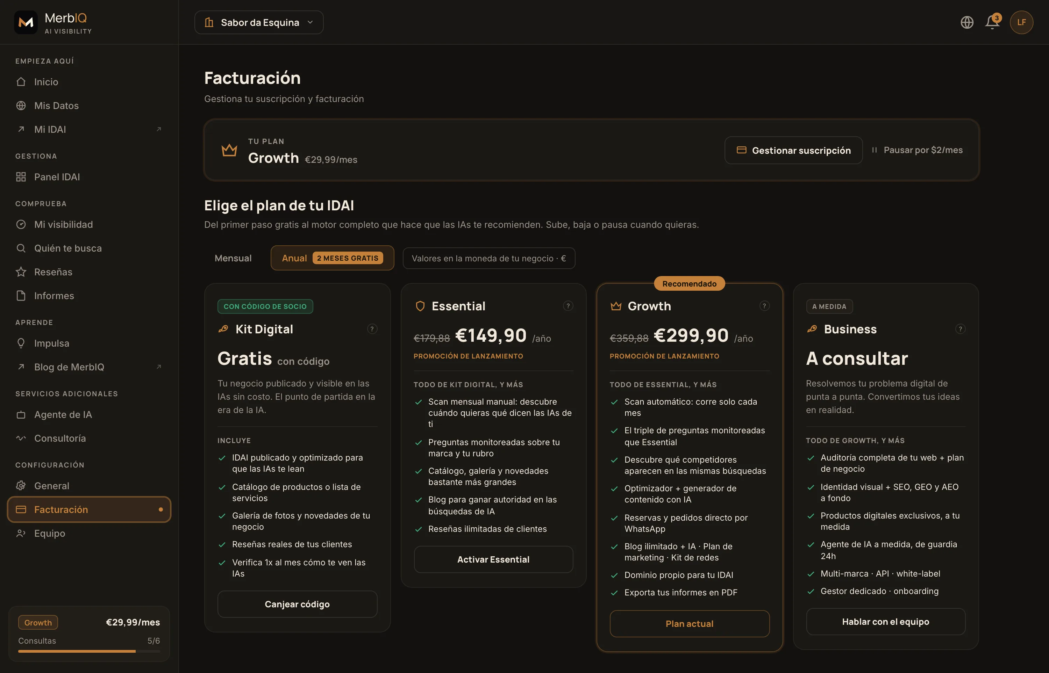Click the Plan actual button
This screenshot has width=1049, height=673.
(690, 624)
